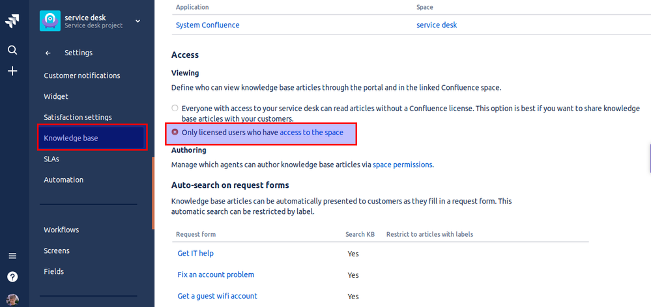Open 'Get IT help' request form
Image resolution: width=651 pixels, height=307 pixels.
pos(195,253)
